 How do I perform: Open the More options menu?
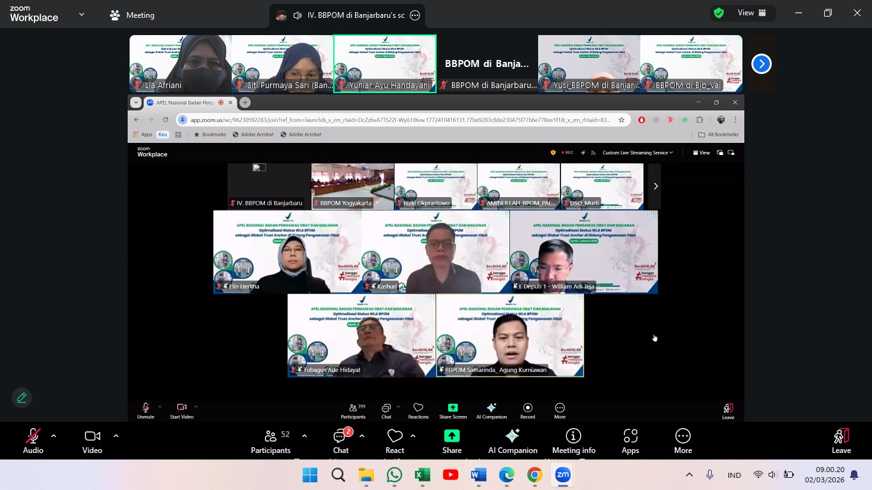tap(682, 442)
